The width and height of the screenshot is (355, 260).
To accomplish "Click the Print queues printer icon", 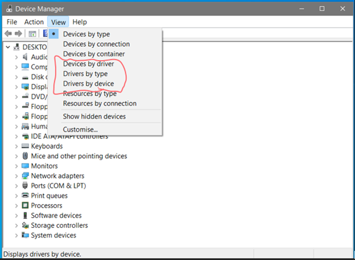I will coord(25,196).
